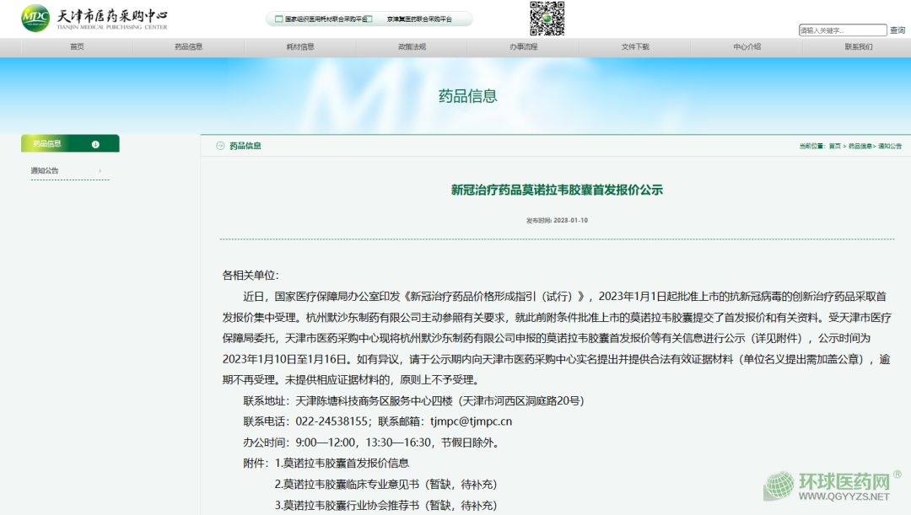Open the 首页 navigation menu item
The width and height of the screenshot is (911, 515).
(x=77, y=47)
